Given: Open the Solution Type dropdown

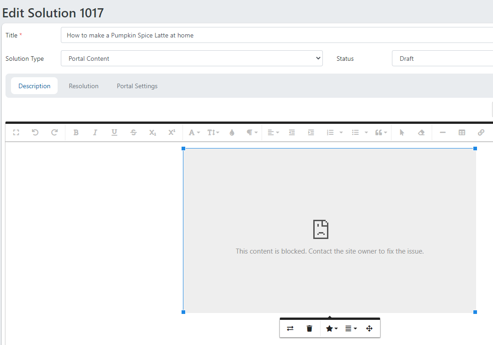Looking at the screenshot, I should pos(192,58).
